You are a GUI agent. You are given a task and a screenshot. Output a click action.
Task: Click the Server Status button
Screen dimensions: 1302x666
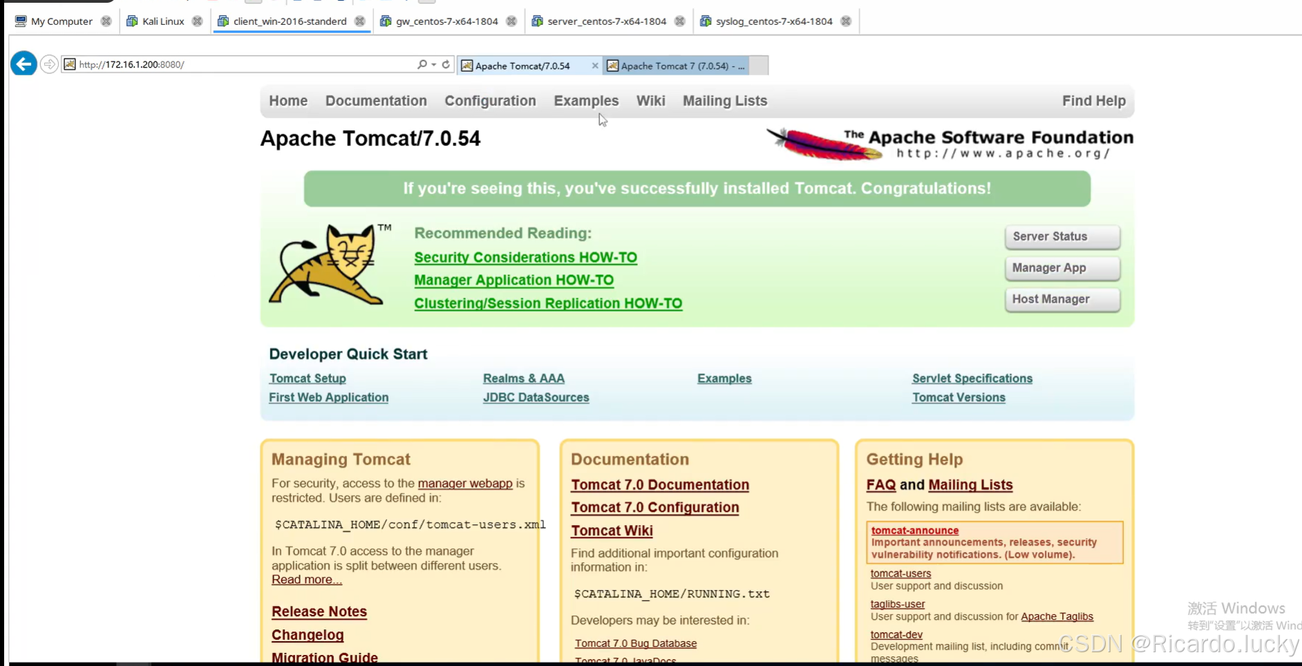(x=1062, y=236)
